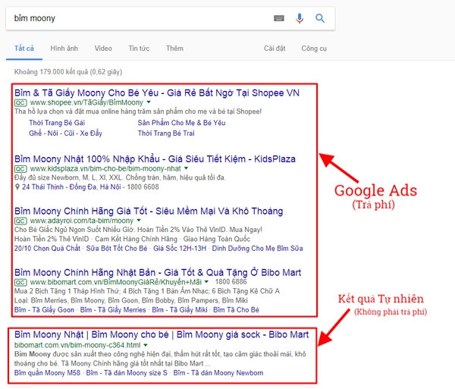Open 'Dinh Dưỡng Cho Mẹ Bỉm Sữa' sitelink
Image resolution: width=455 pixels, height=389 pixels.
(257, 248)
